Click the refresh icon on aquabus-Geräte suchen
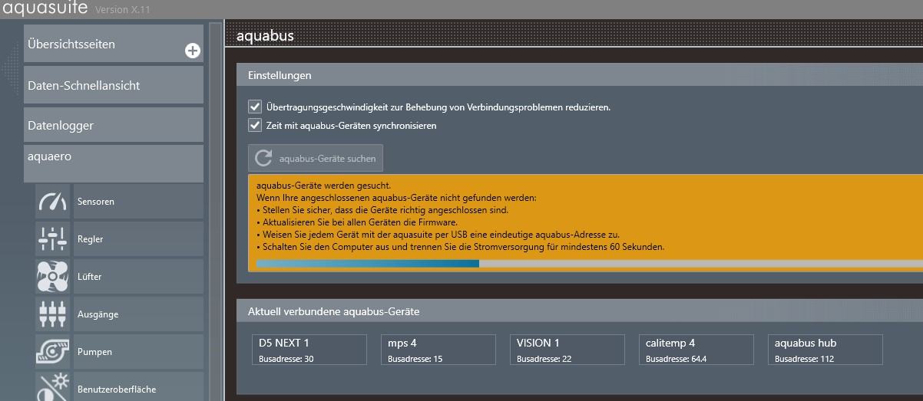923x401 pixels. (263, 158)
